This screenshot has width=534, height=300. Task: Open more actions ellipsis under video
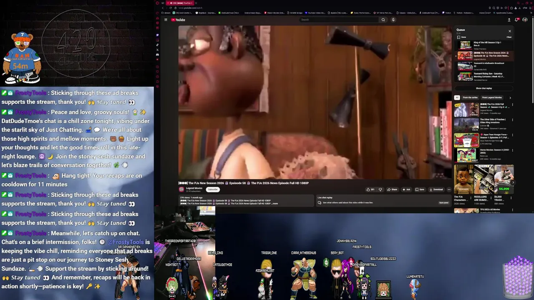[x=449, y=190]
